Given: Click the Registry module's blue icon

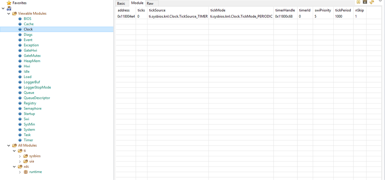Looking at the screenshot, I should 20,103.
